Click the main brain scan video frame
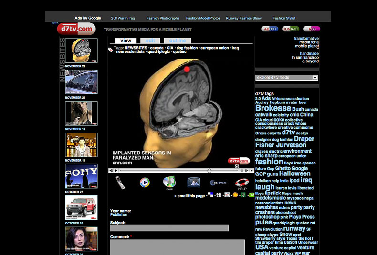The width and height of the screenshot is (377, 255). pos(181,113)
